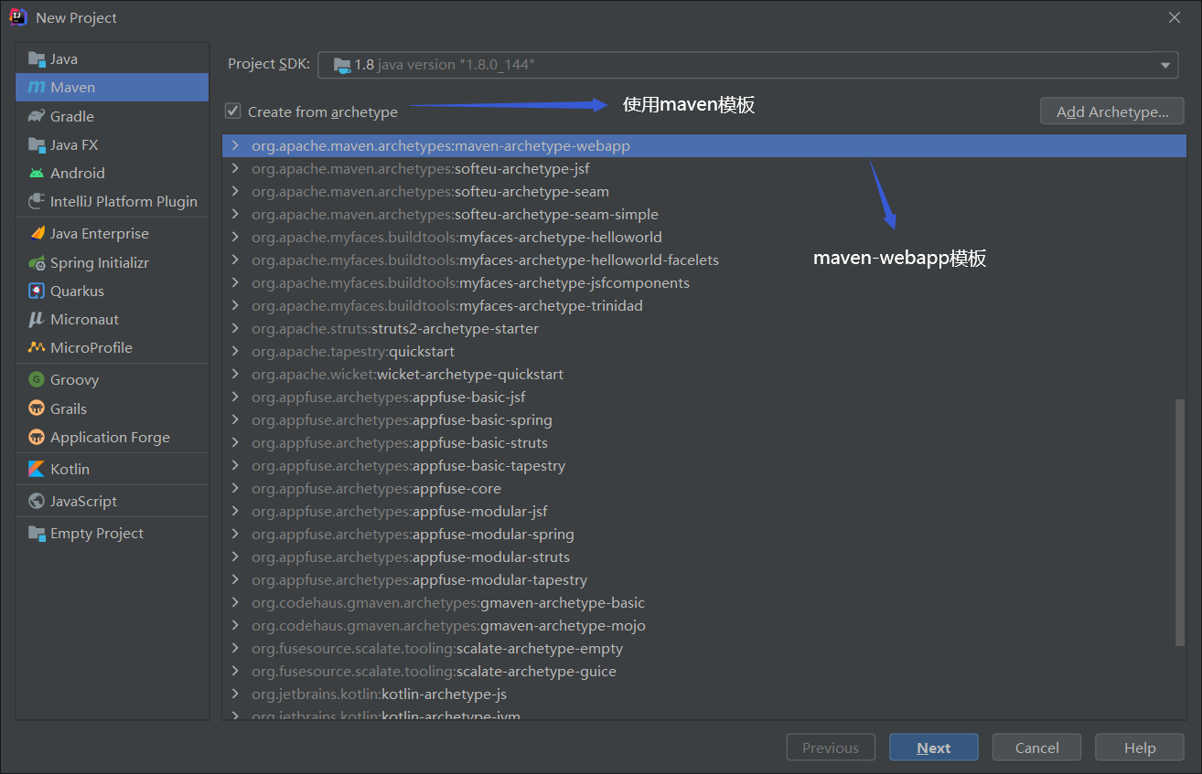Select Spring Initializr label in sidebar
Image resolution: width=1202 pixels, height=774 pixels.
coord(100,262)
